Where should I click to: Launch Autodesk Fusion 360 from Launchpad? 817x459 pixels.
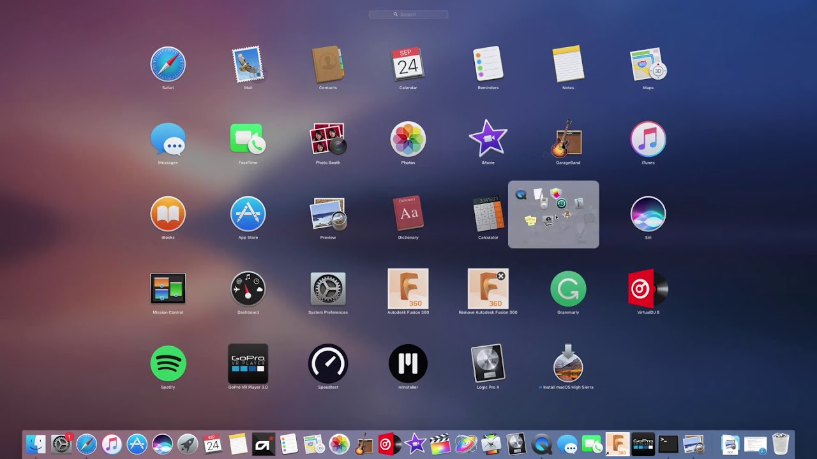pyautogui.click(x=408, y=288)
